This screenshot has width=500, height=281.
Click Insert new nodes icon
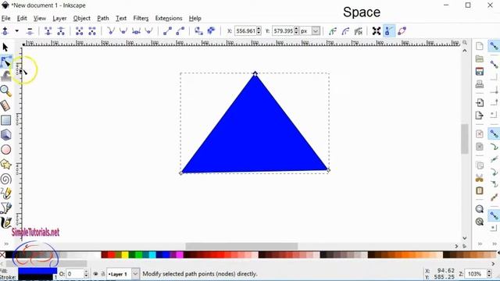pos(5,31)
